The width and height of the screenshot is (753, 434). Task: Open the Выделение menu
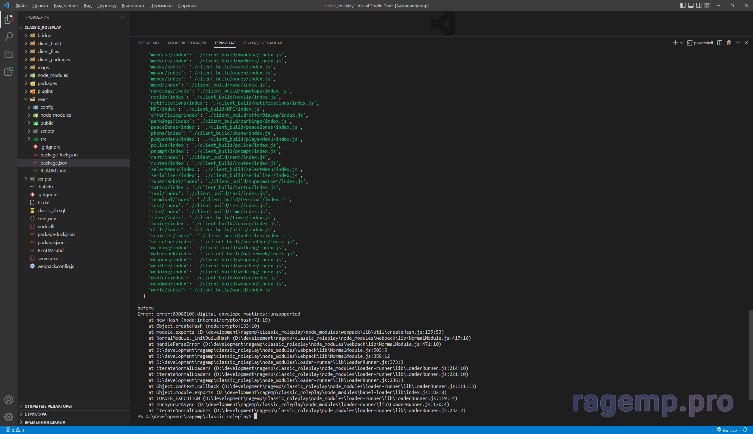click(x=66, y=5)
